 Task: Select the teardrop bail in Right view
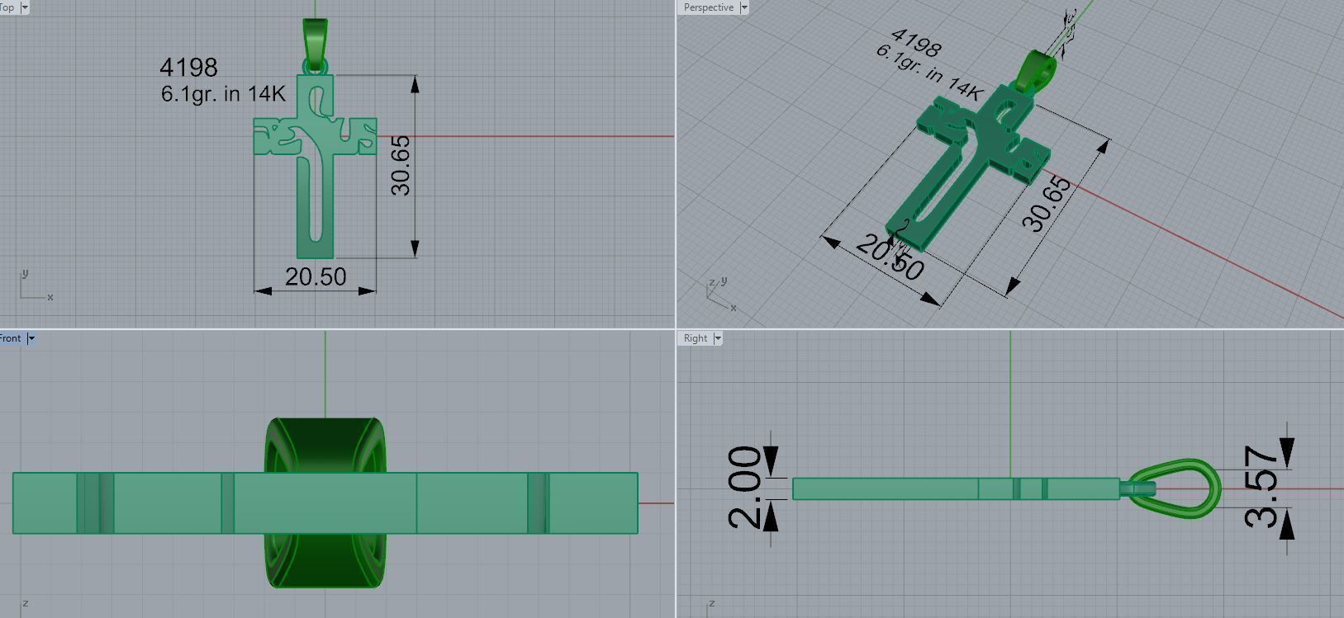(x=1175, y=488)
